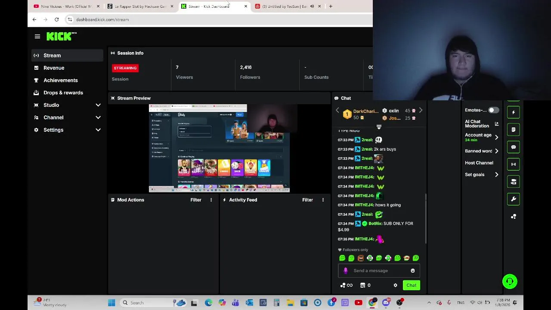Open the green headset support button
This screenshot has height=310, width=551.
(x=510, y=282)
